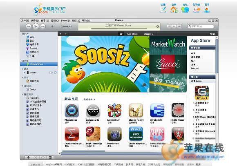Open the 控制(C) menu

click(55, 20)
